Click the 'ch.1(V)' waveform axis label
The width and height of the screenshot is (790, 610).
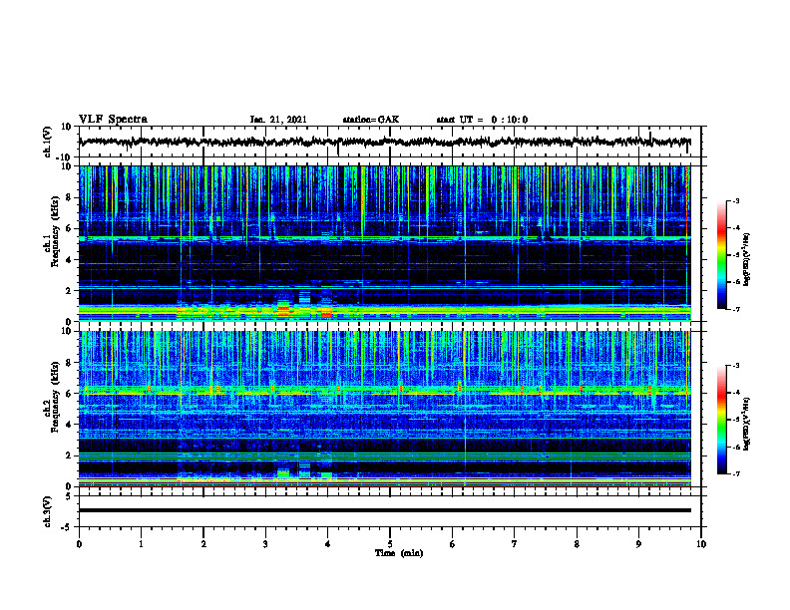(x=48, y=142)
